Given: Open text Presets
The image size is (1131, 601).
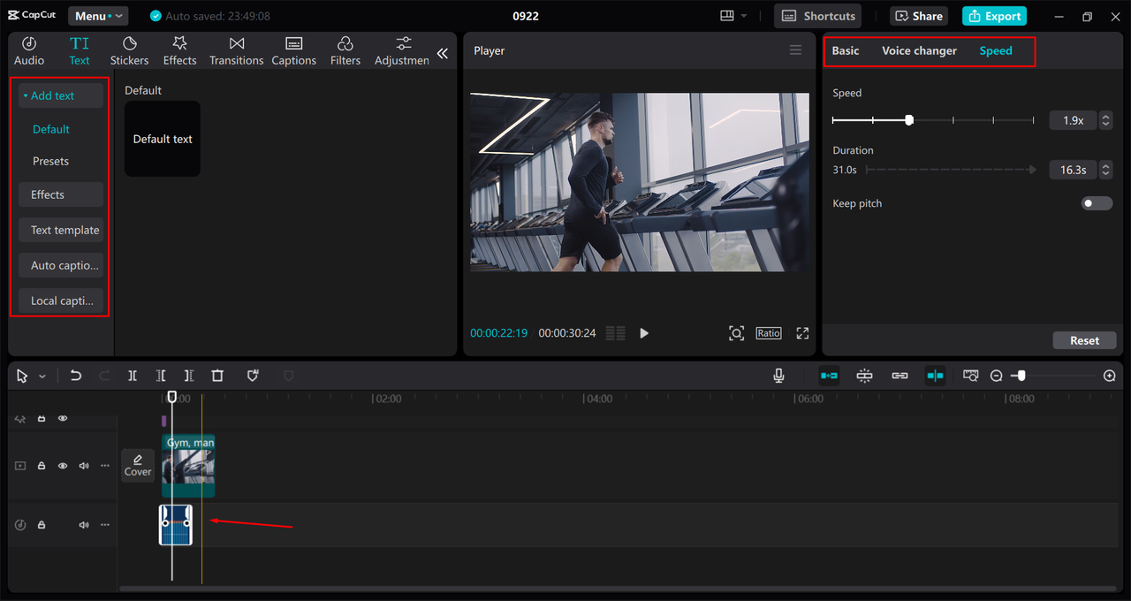Looking at the screenshot, I should tap(50, 161).
